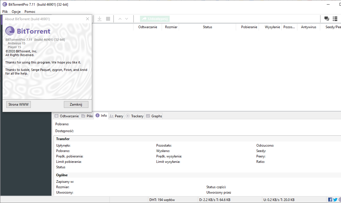Screen dimensions: 341x203
Task: Click the BitTorrent logo in title bar
Action: tap(5, 4)
